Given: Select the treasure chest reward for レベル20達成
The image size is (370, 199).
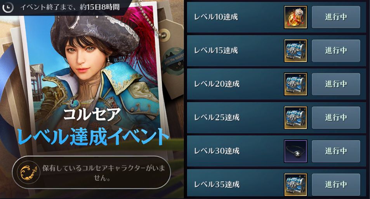Looking at the screenshot, I should point(295,84).
